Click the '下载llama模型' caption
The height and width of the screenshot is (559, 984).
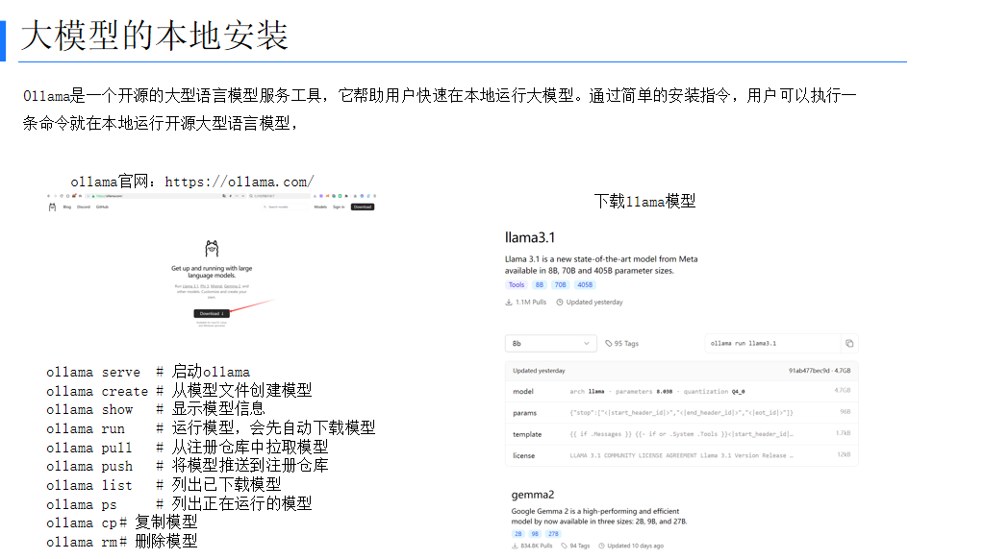645,201
